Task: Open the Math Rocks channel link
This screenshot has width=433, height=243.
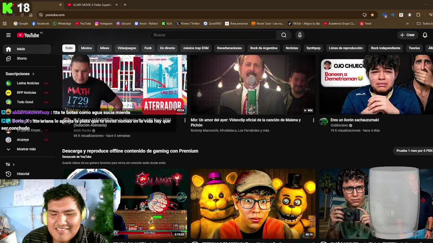Action: [x=82, y=131]
